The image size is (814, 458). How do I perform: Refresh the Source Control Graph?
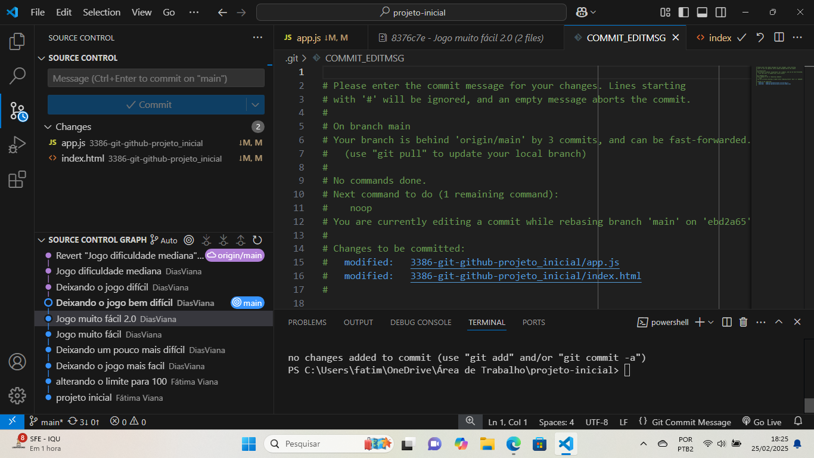(257, 240)
